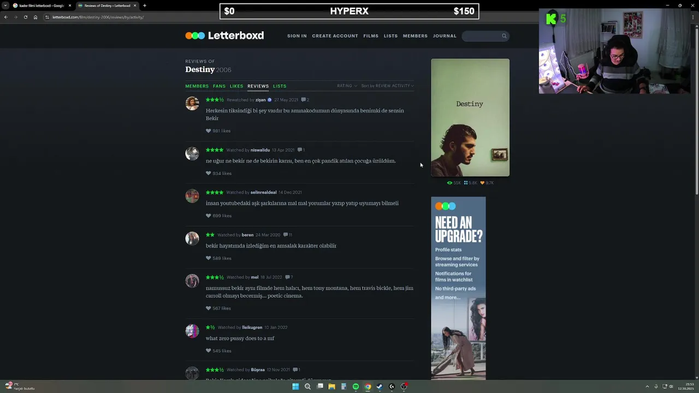Switch to the Lists tab under Destiny
Image resolution: width=699 pixels, height=393 pixels.
pyautogui.click(x=280, y=86)
